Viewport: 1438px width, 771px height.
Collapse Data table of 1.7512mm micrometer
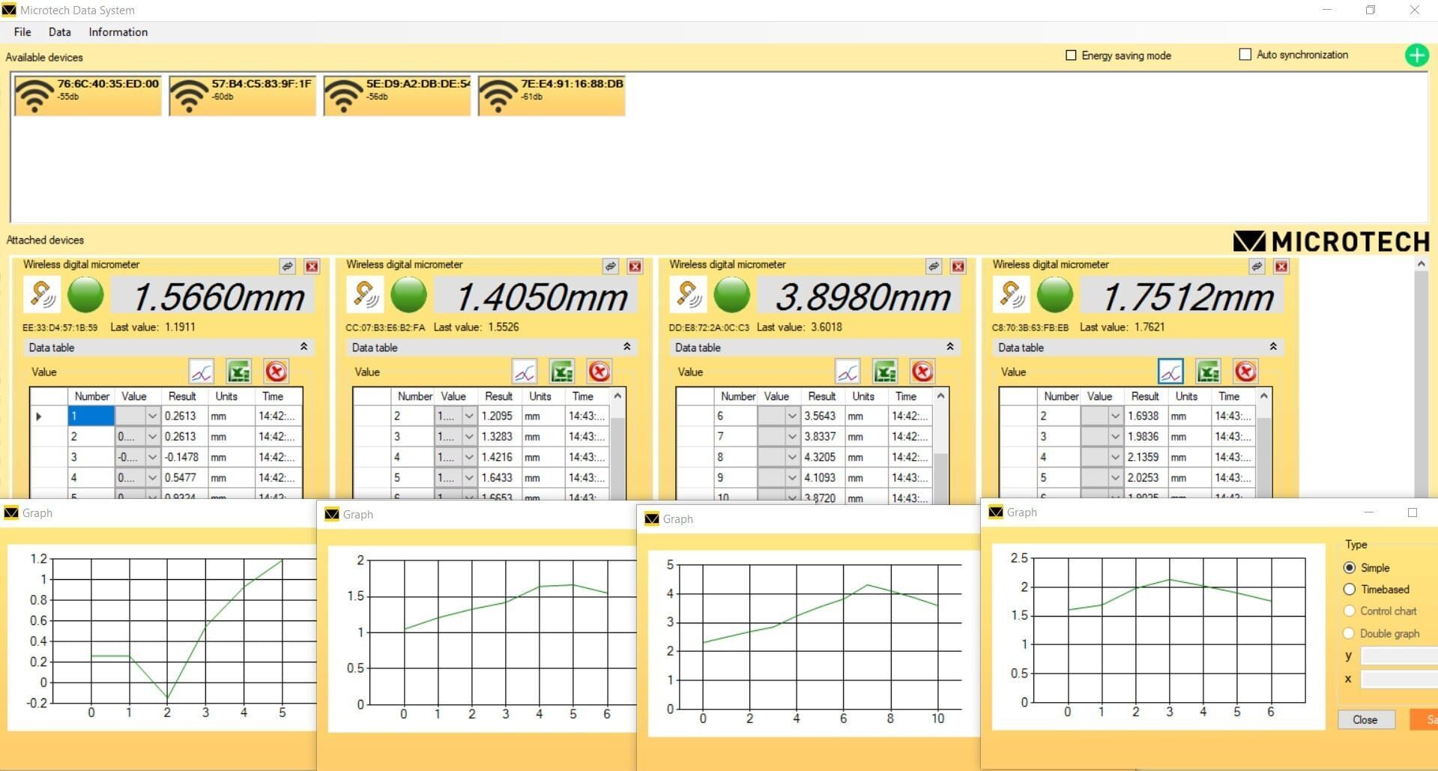coord(1272,347)
